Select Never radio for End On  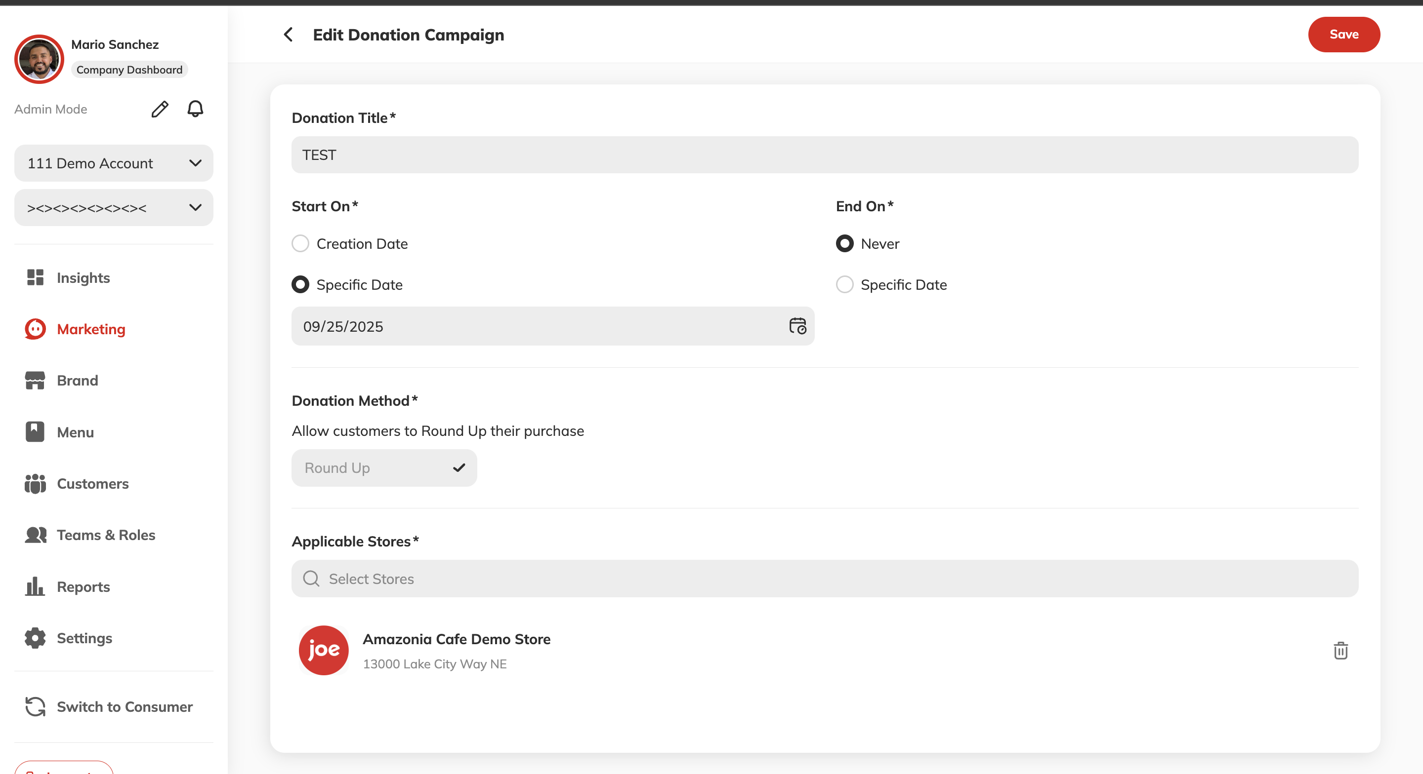[844, 243]
